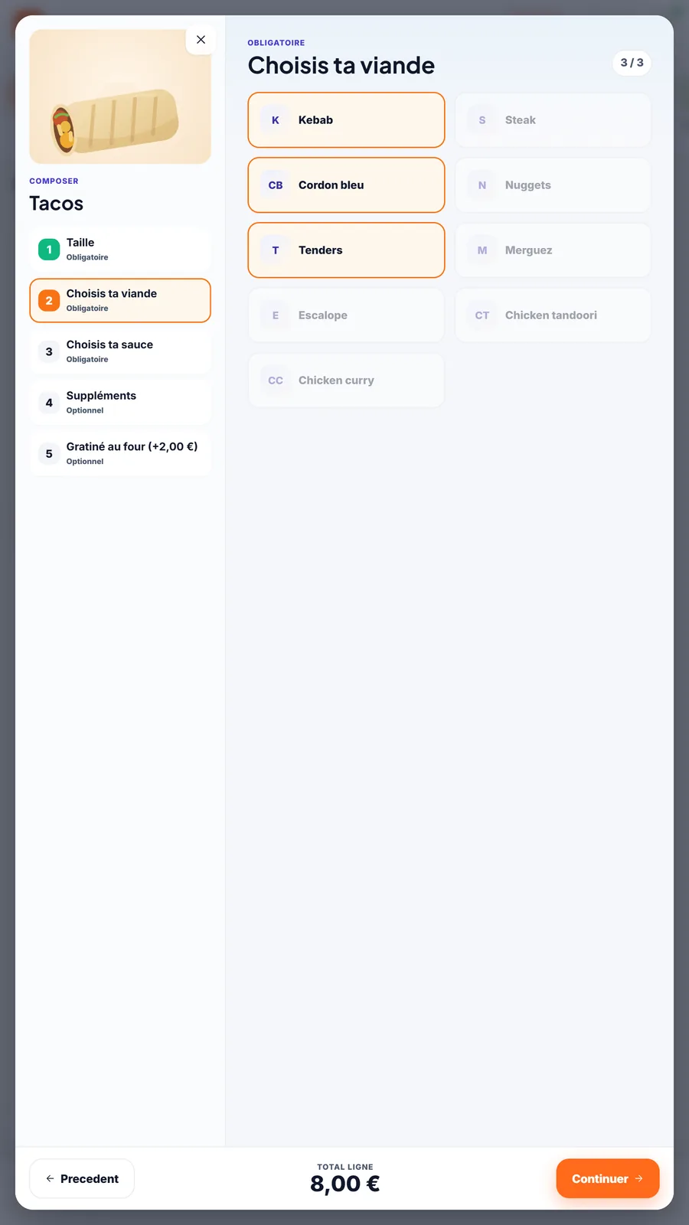Go back with the Precedent button

point(82,1178)
